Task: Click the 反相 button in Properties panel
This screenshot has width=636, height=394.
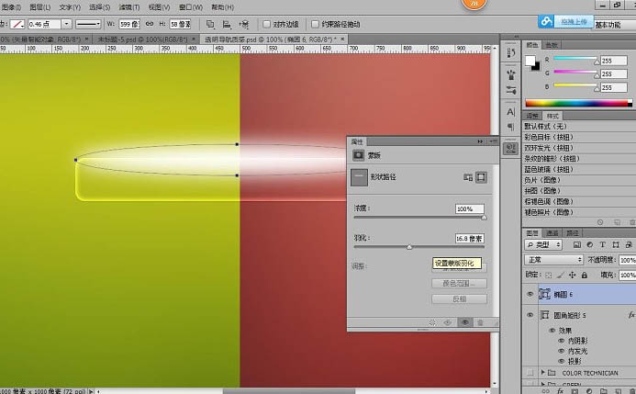Action: pyautogui.click(x=459, y=299)
